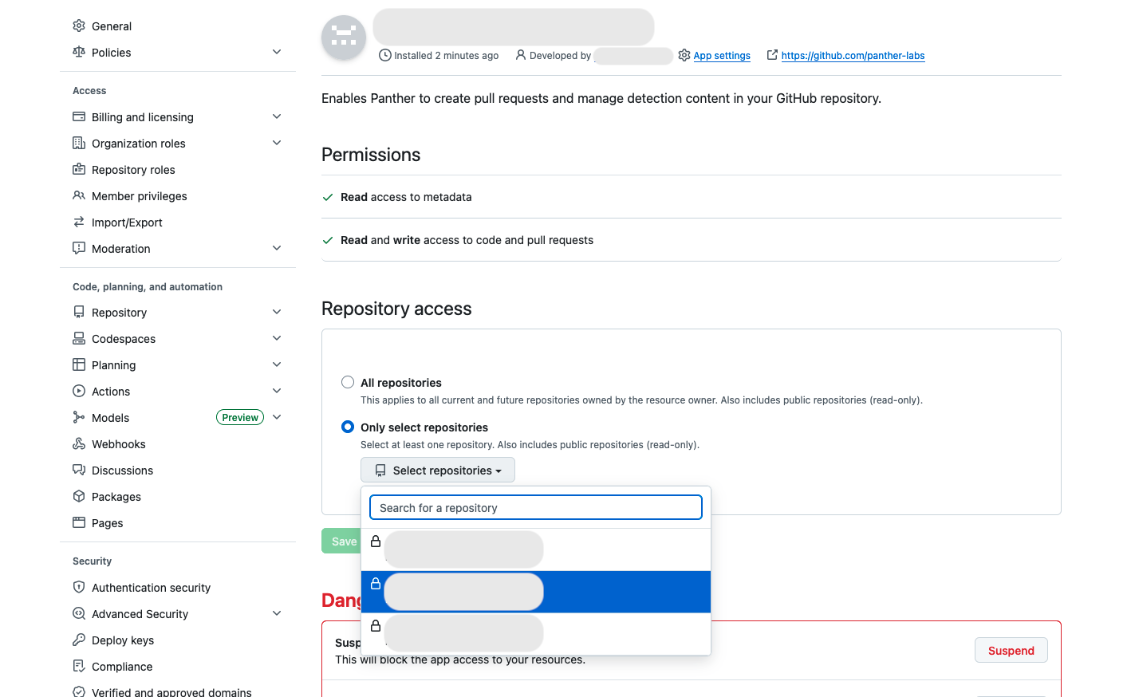This screenshot has height=697, width=1131.
Task: Click the Packages box icon
Action: tap(79, 496)
